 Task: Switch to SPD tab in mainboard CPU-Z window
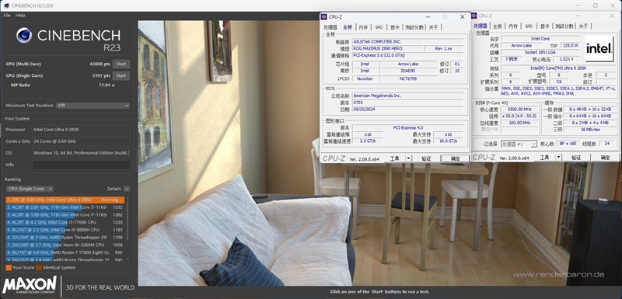tap(379, 27)
